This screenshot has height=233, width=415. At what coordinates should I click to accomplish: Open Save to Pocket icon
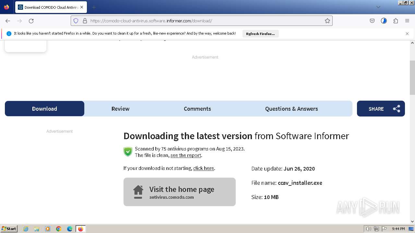pyautogui.click(x=372, y=21)
